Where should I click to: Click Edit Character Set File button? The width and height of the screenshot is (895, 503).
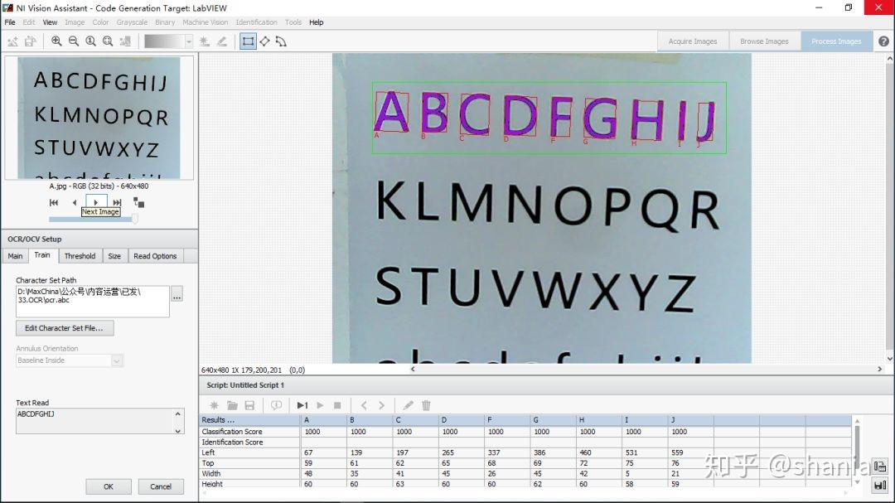pyautogui.click(x=65, y=328)
